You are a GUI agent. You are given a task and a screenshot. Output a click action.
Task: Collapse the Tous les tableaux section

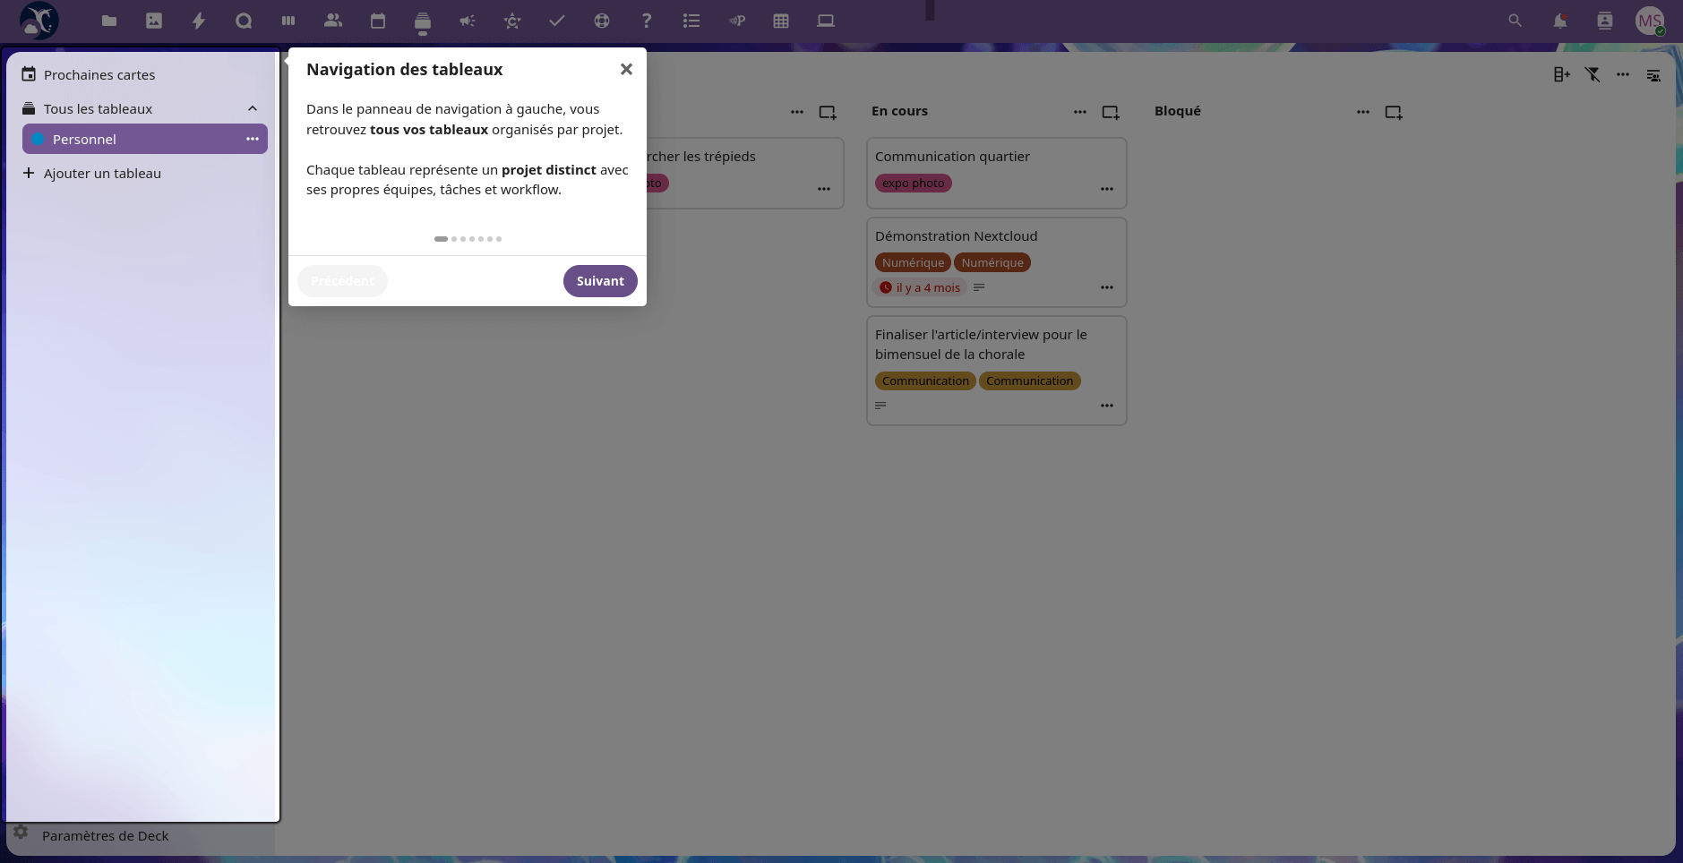253,109
